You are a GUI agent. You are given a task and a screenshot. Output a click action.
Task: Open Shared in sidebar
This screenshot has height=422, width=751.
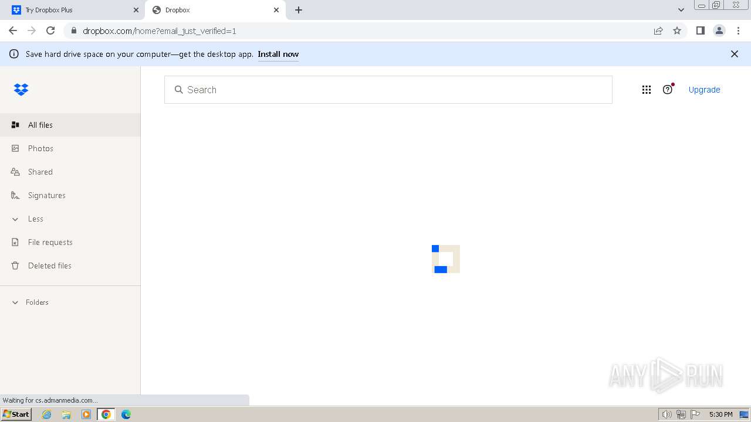pos(70,172)
